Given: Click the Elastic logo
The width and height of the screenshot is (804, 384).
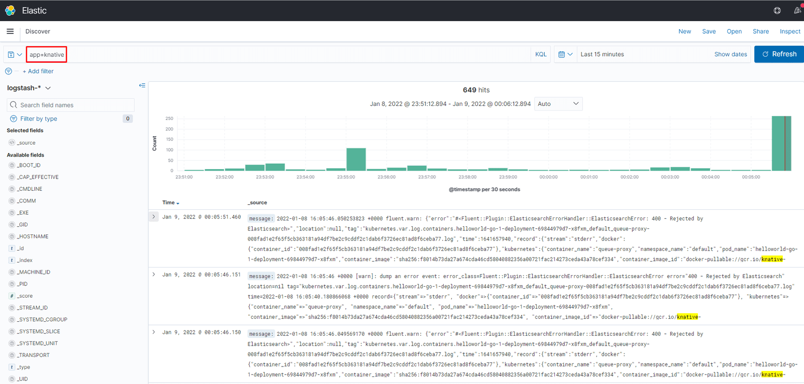Looking at the screenshot, I should click(x=10, y=11).
